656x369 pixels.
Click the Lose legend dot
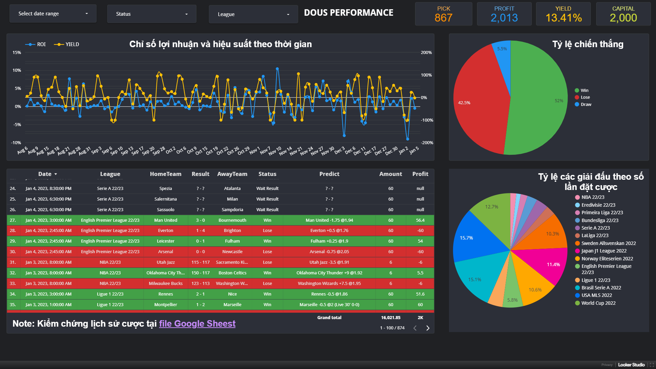coord(577,97)
